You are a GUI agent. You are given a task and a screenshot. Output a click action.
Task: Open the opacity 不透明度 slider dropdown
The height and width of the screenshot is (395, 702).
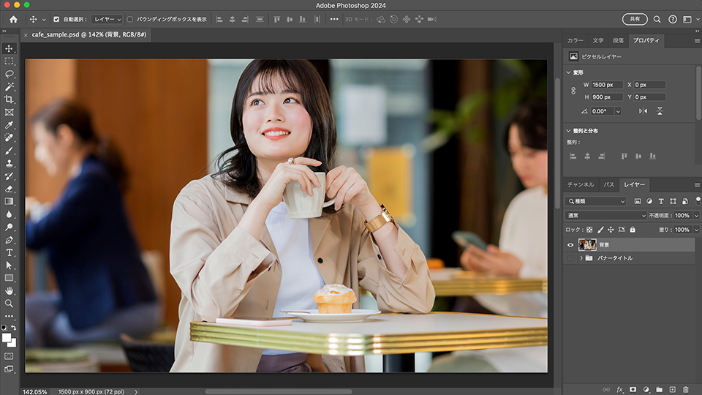click(x=696, y=215)
